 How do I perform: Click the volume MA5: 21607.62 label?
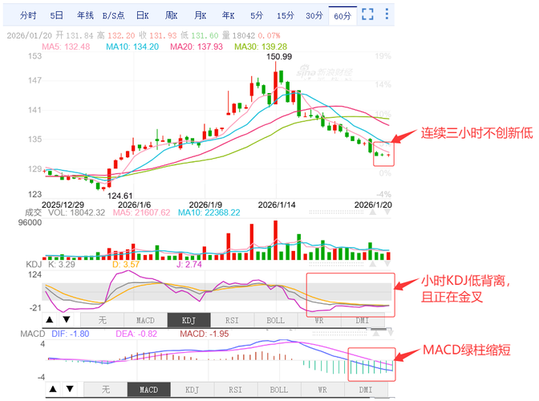[142, 213]
